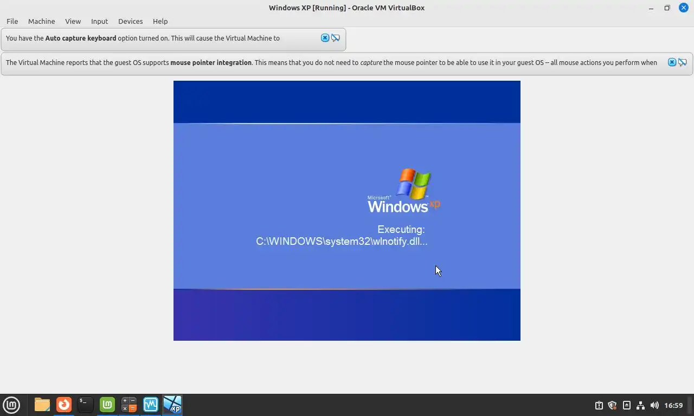Open the removable drives eject tray icon

tap(627, 405)
